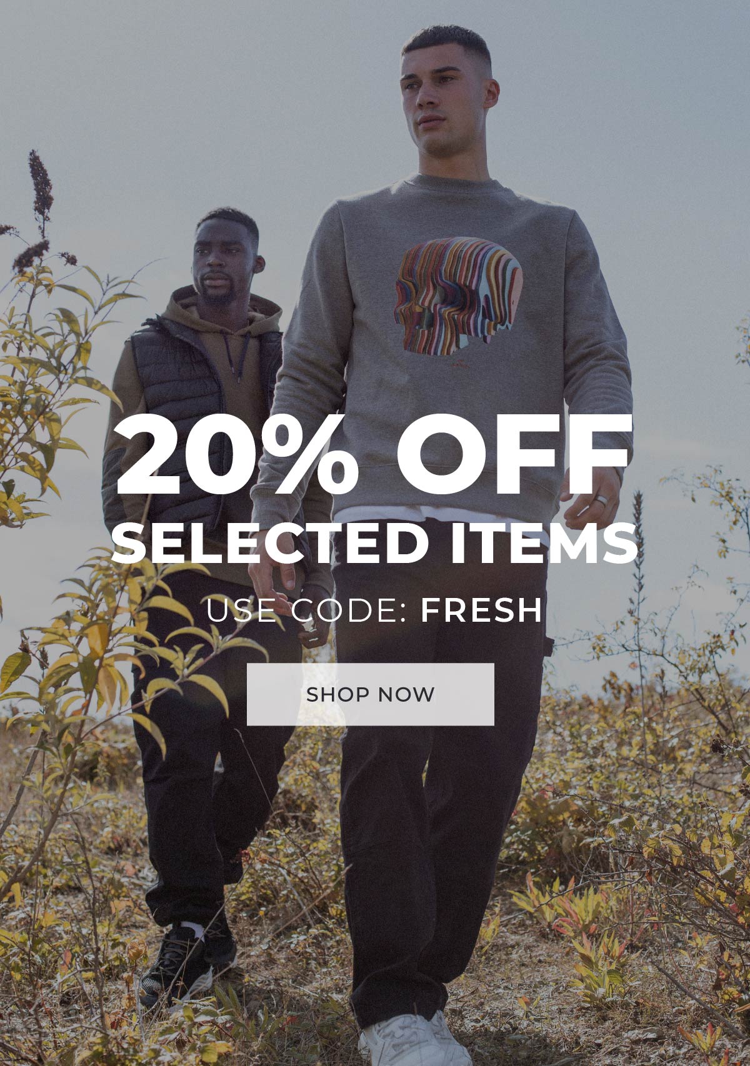Viewport: 750px width, 1066px height.
Task: Click the rear model's face
Action: [x=222, y=261]
